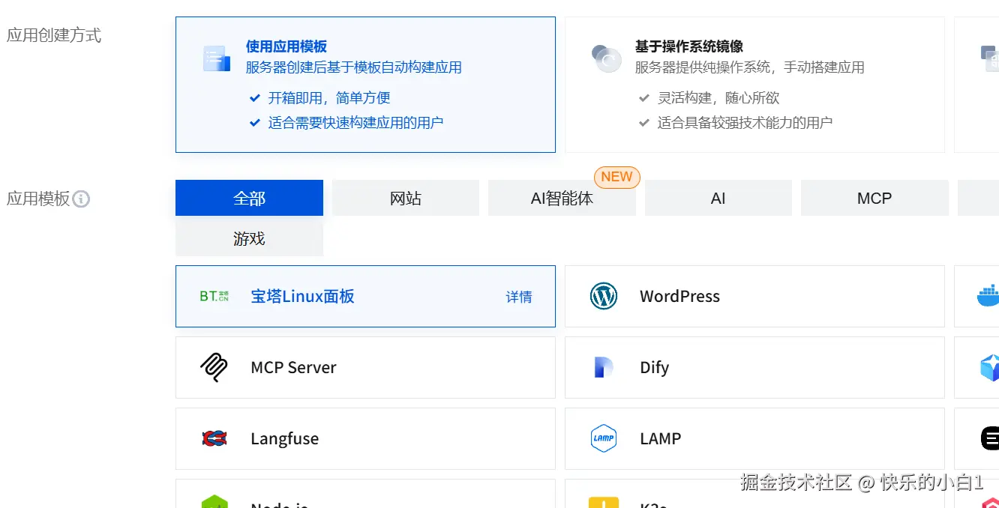Choose the WordPress template card
The height and width of the screenshot is (508, 999).
tap(754, 296)
